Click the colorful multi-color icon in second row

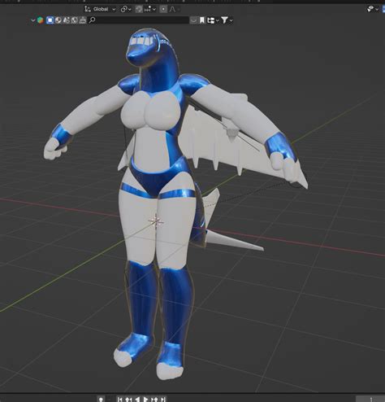(x=41, y=20)
